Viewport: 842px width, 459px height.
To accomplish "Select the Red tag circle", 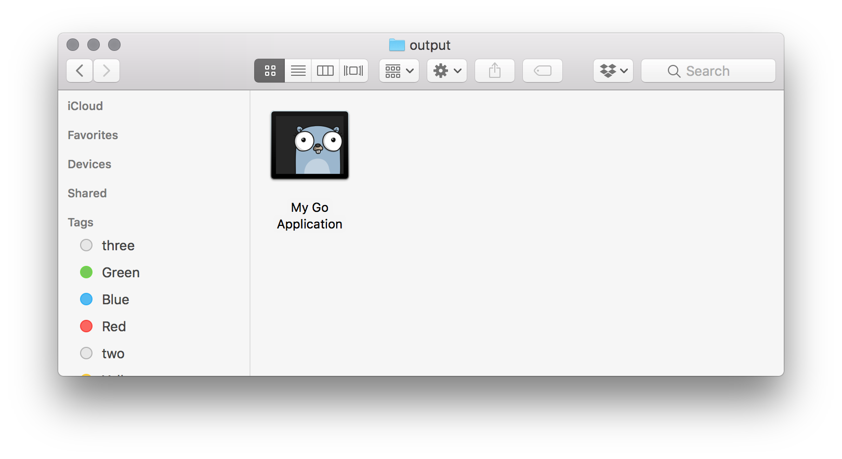I will (86, 326).
